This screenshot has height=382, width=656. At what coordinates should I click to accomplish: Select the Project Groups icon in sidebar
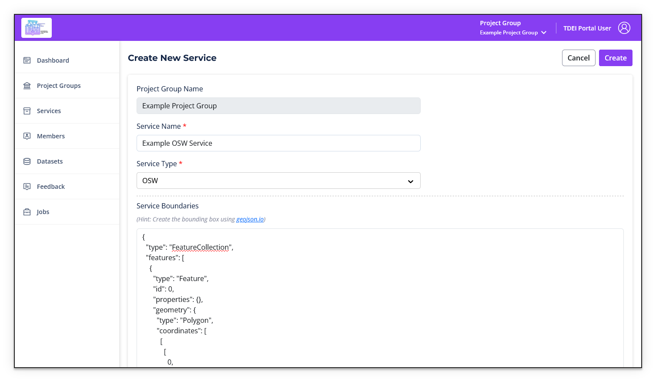[27, 85]
